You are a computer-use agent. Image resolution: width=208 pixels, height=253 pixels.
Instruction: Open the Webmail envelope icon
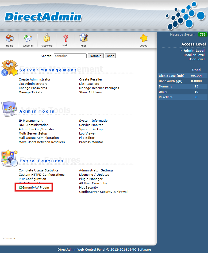pos(28,39)
